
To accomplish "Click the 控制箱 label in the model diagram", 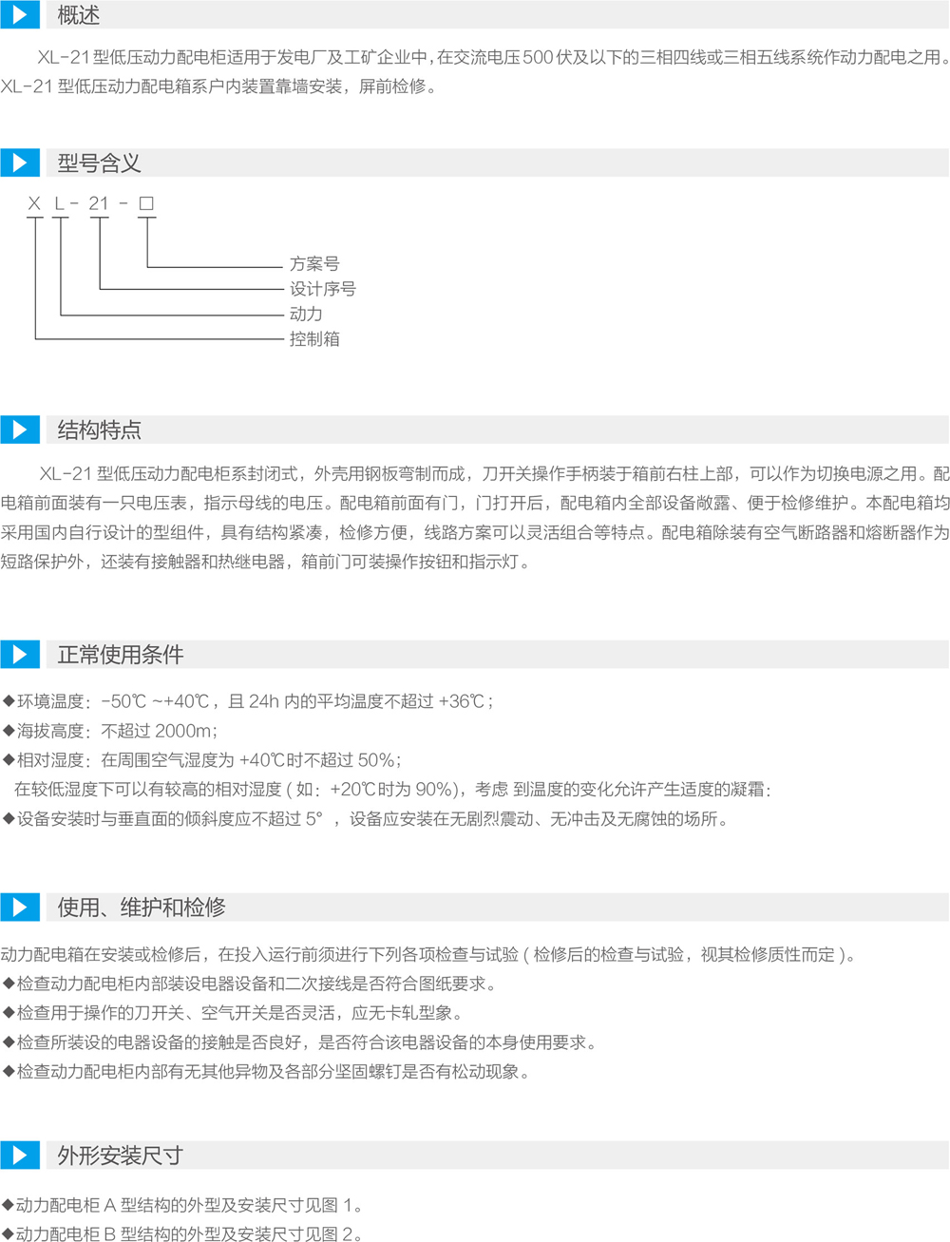I will [314, 339].
